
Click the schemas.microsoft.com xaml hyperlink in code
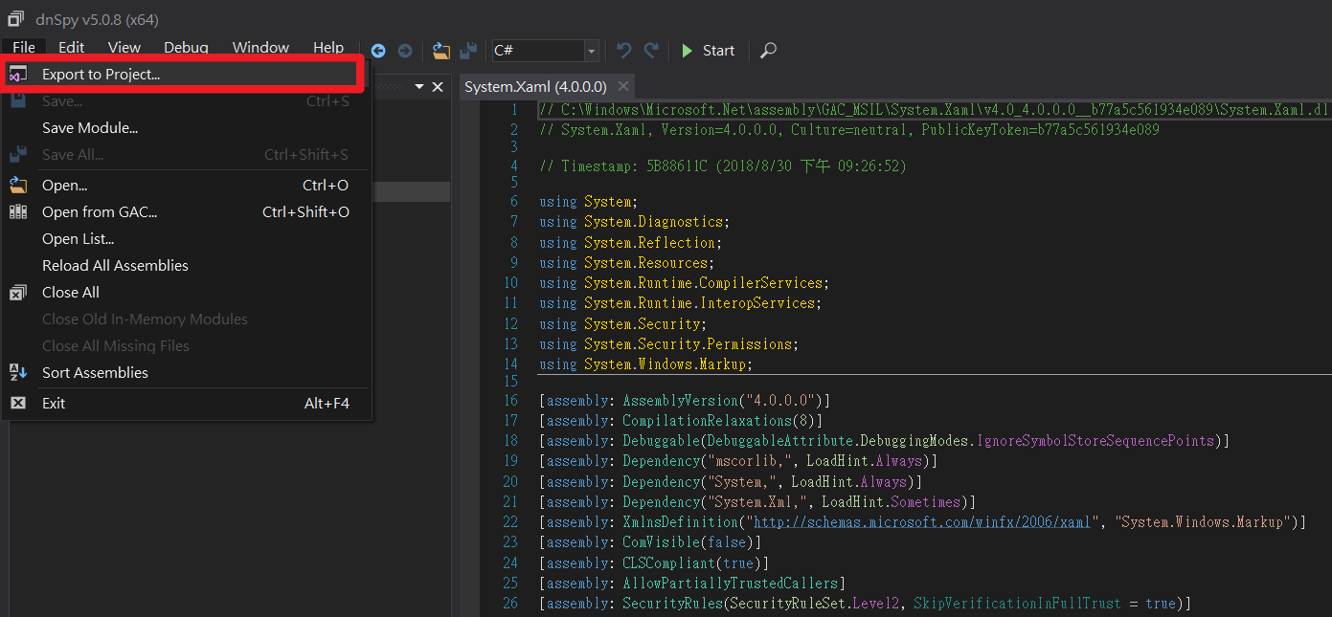[x=922, y=522]
